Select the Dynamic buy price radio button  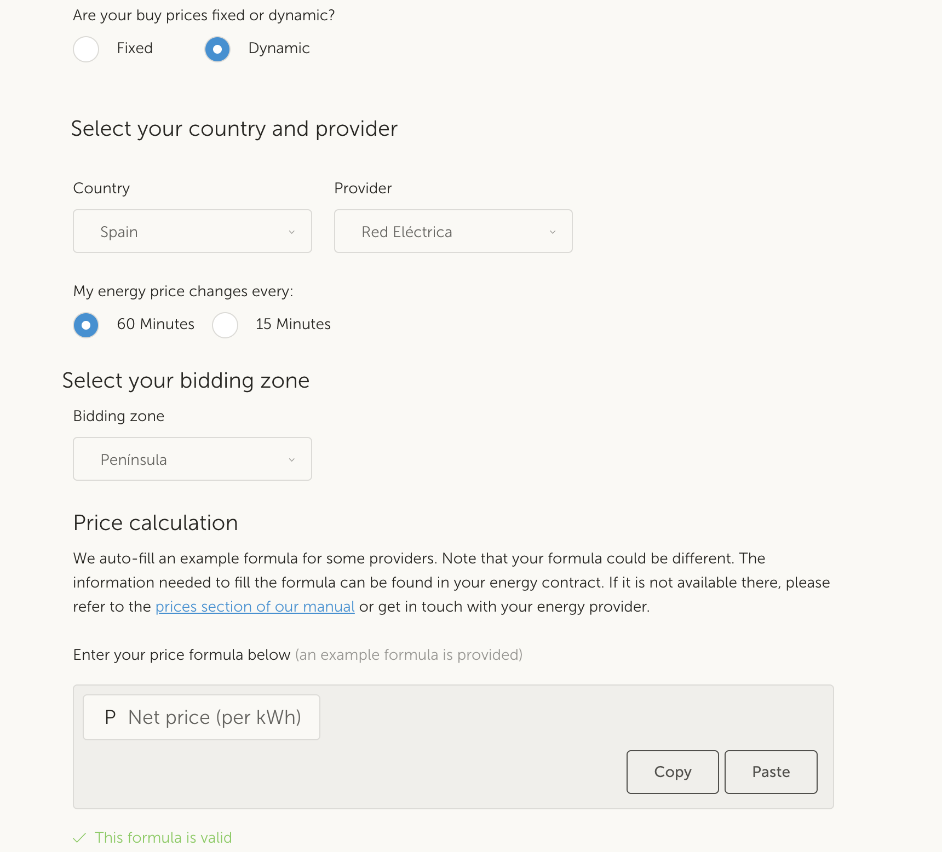tap(217, 49)
